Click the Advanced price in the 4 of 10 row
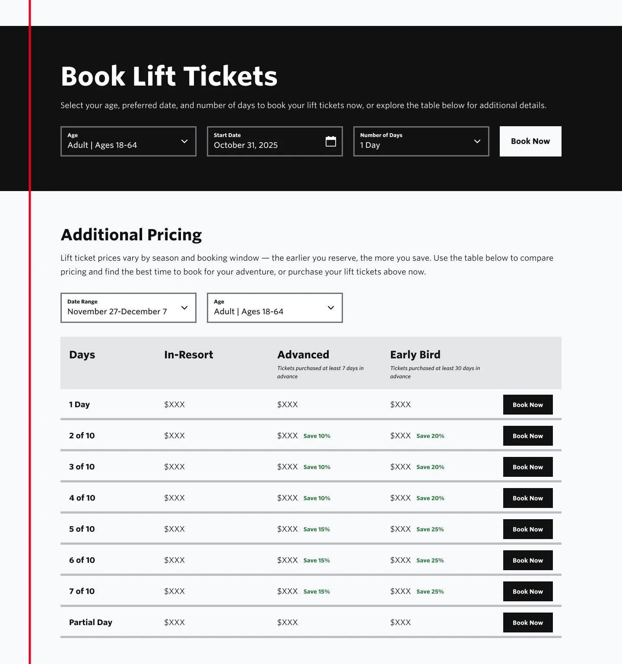 [x=288, y=498]
